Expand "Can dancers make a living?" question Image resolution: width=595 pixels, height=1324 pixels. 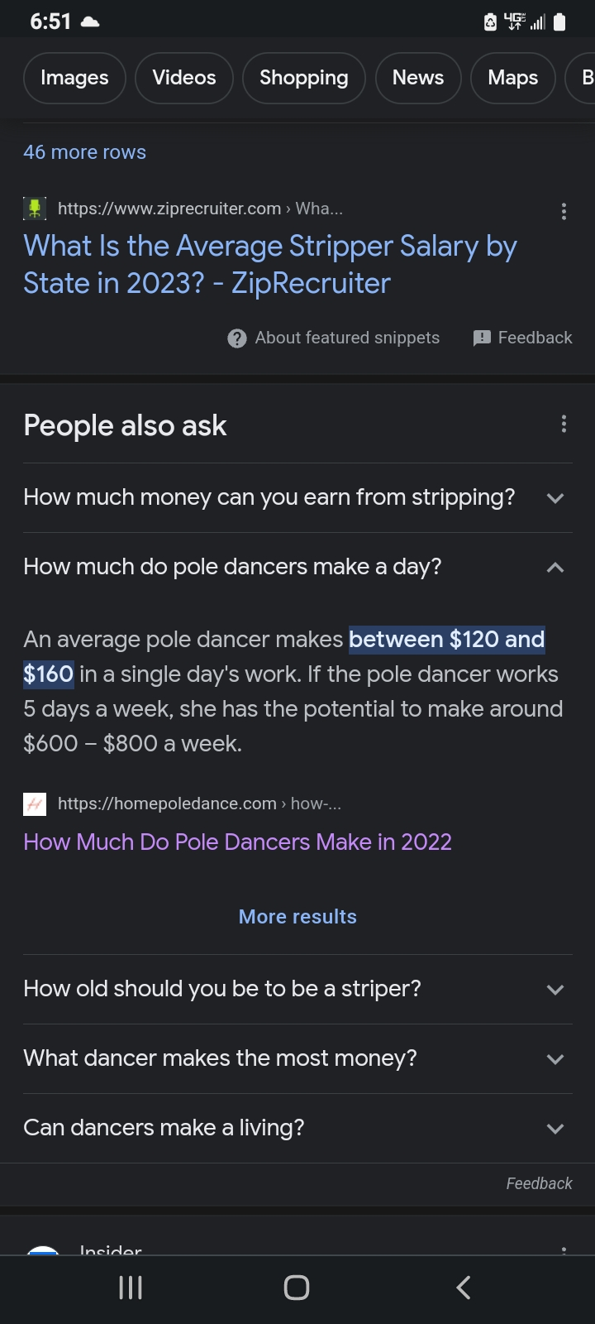[x=297, y=1128]
